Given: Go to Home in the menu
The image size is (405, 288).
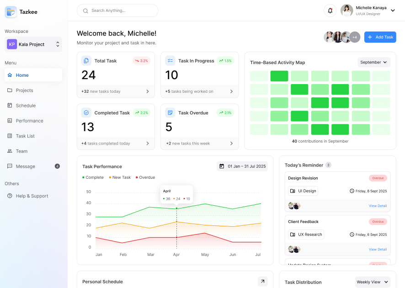Looking at the screenshot, I should tap(33, 75).
